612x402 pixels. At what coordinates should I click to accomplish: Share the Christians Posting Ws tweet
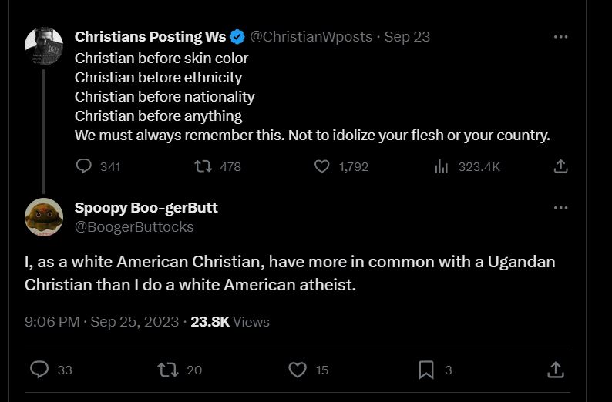(x=560, y=166)
